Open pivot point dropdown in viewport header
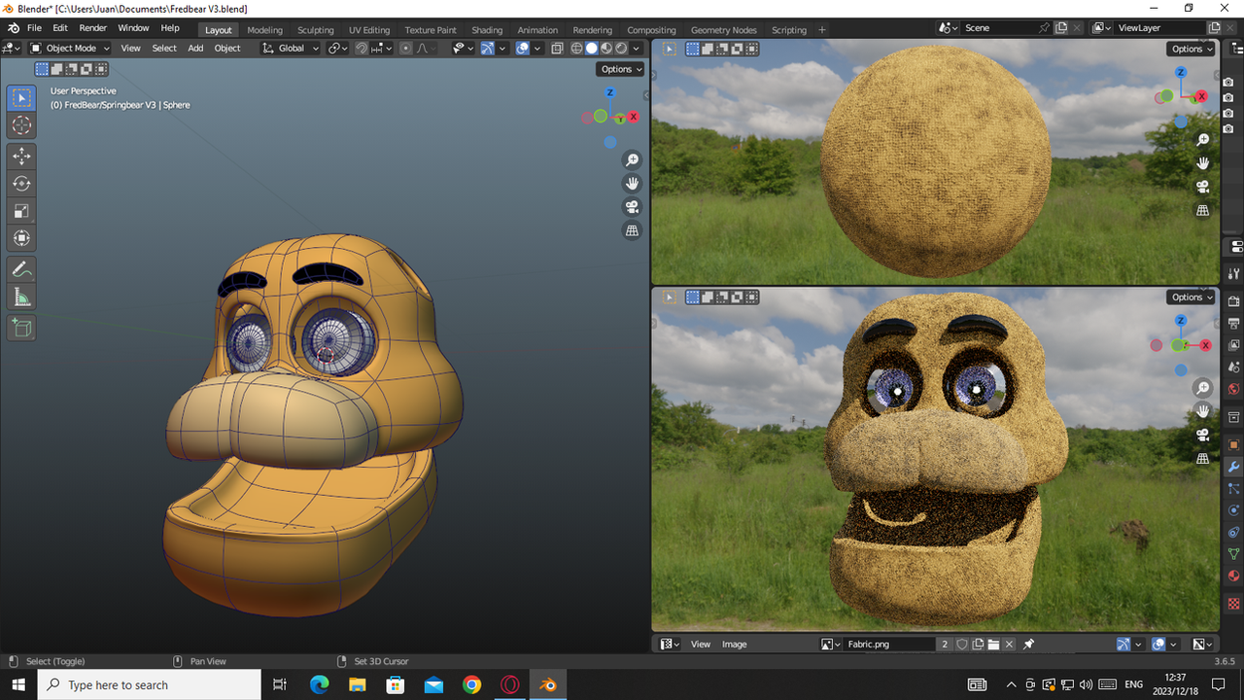 [337, 48]
